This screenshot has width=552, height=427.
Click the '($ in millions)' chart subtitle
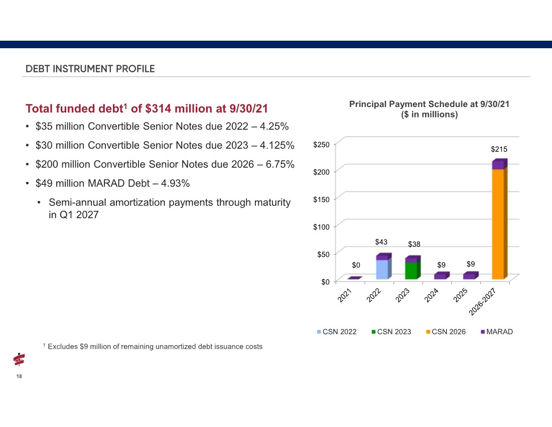click(429, 115)
